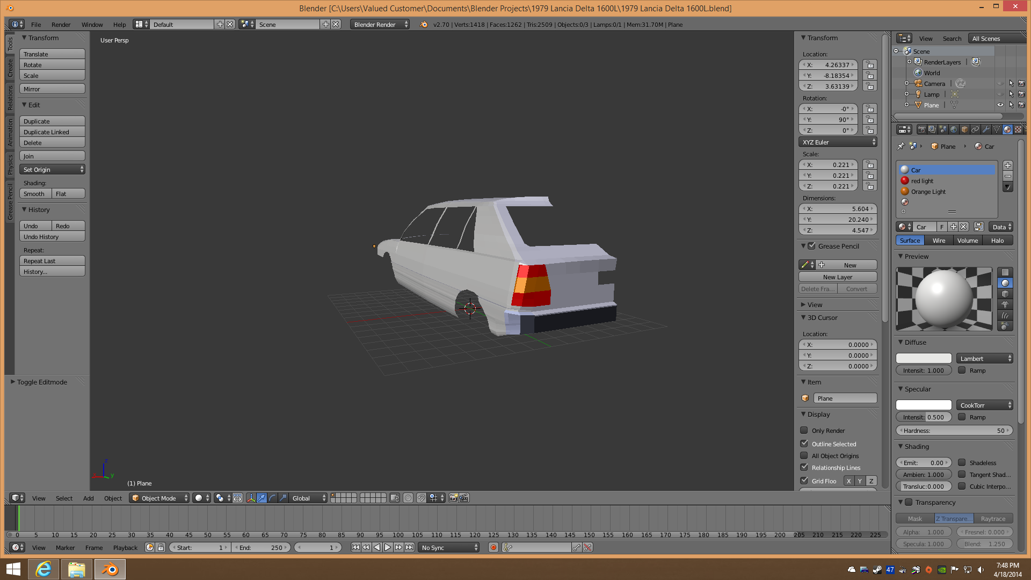Toggle the snap magnet in 3D header
This screenshot has width=1031, height=580.
click(422, 498)
